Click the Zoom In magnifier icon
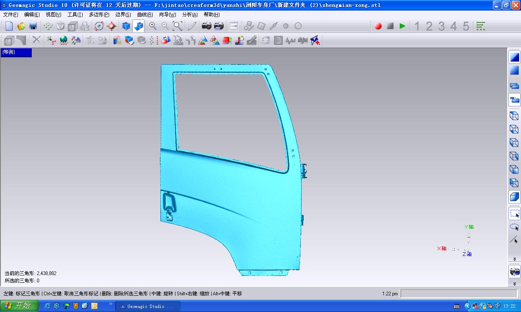 tap(153, 26)
